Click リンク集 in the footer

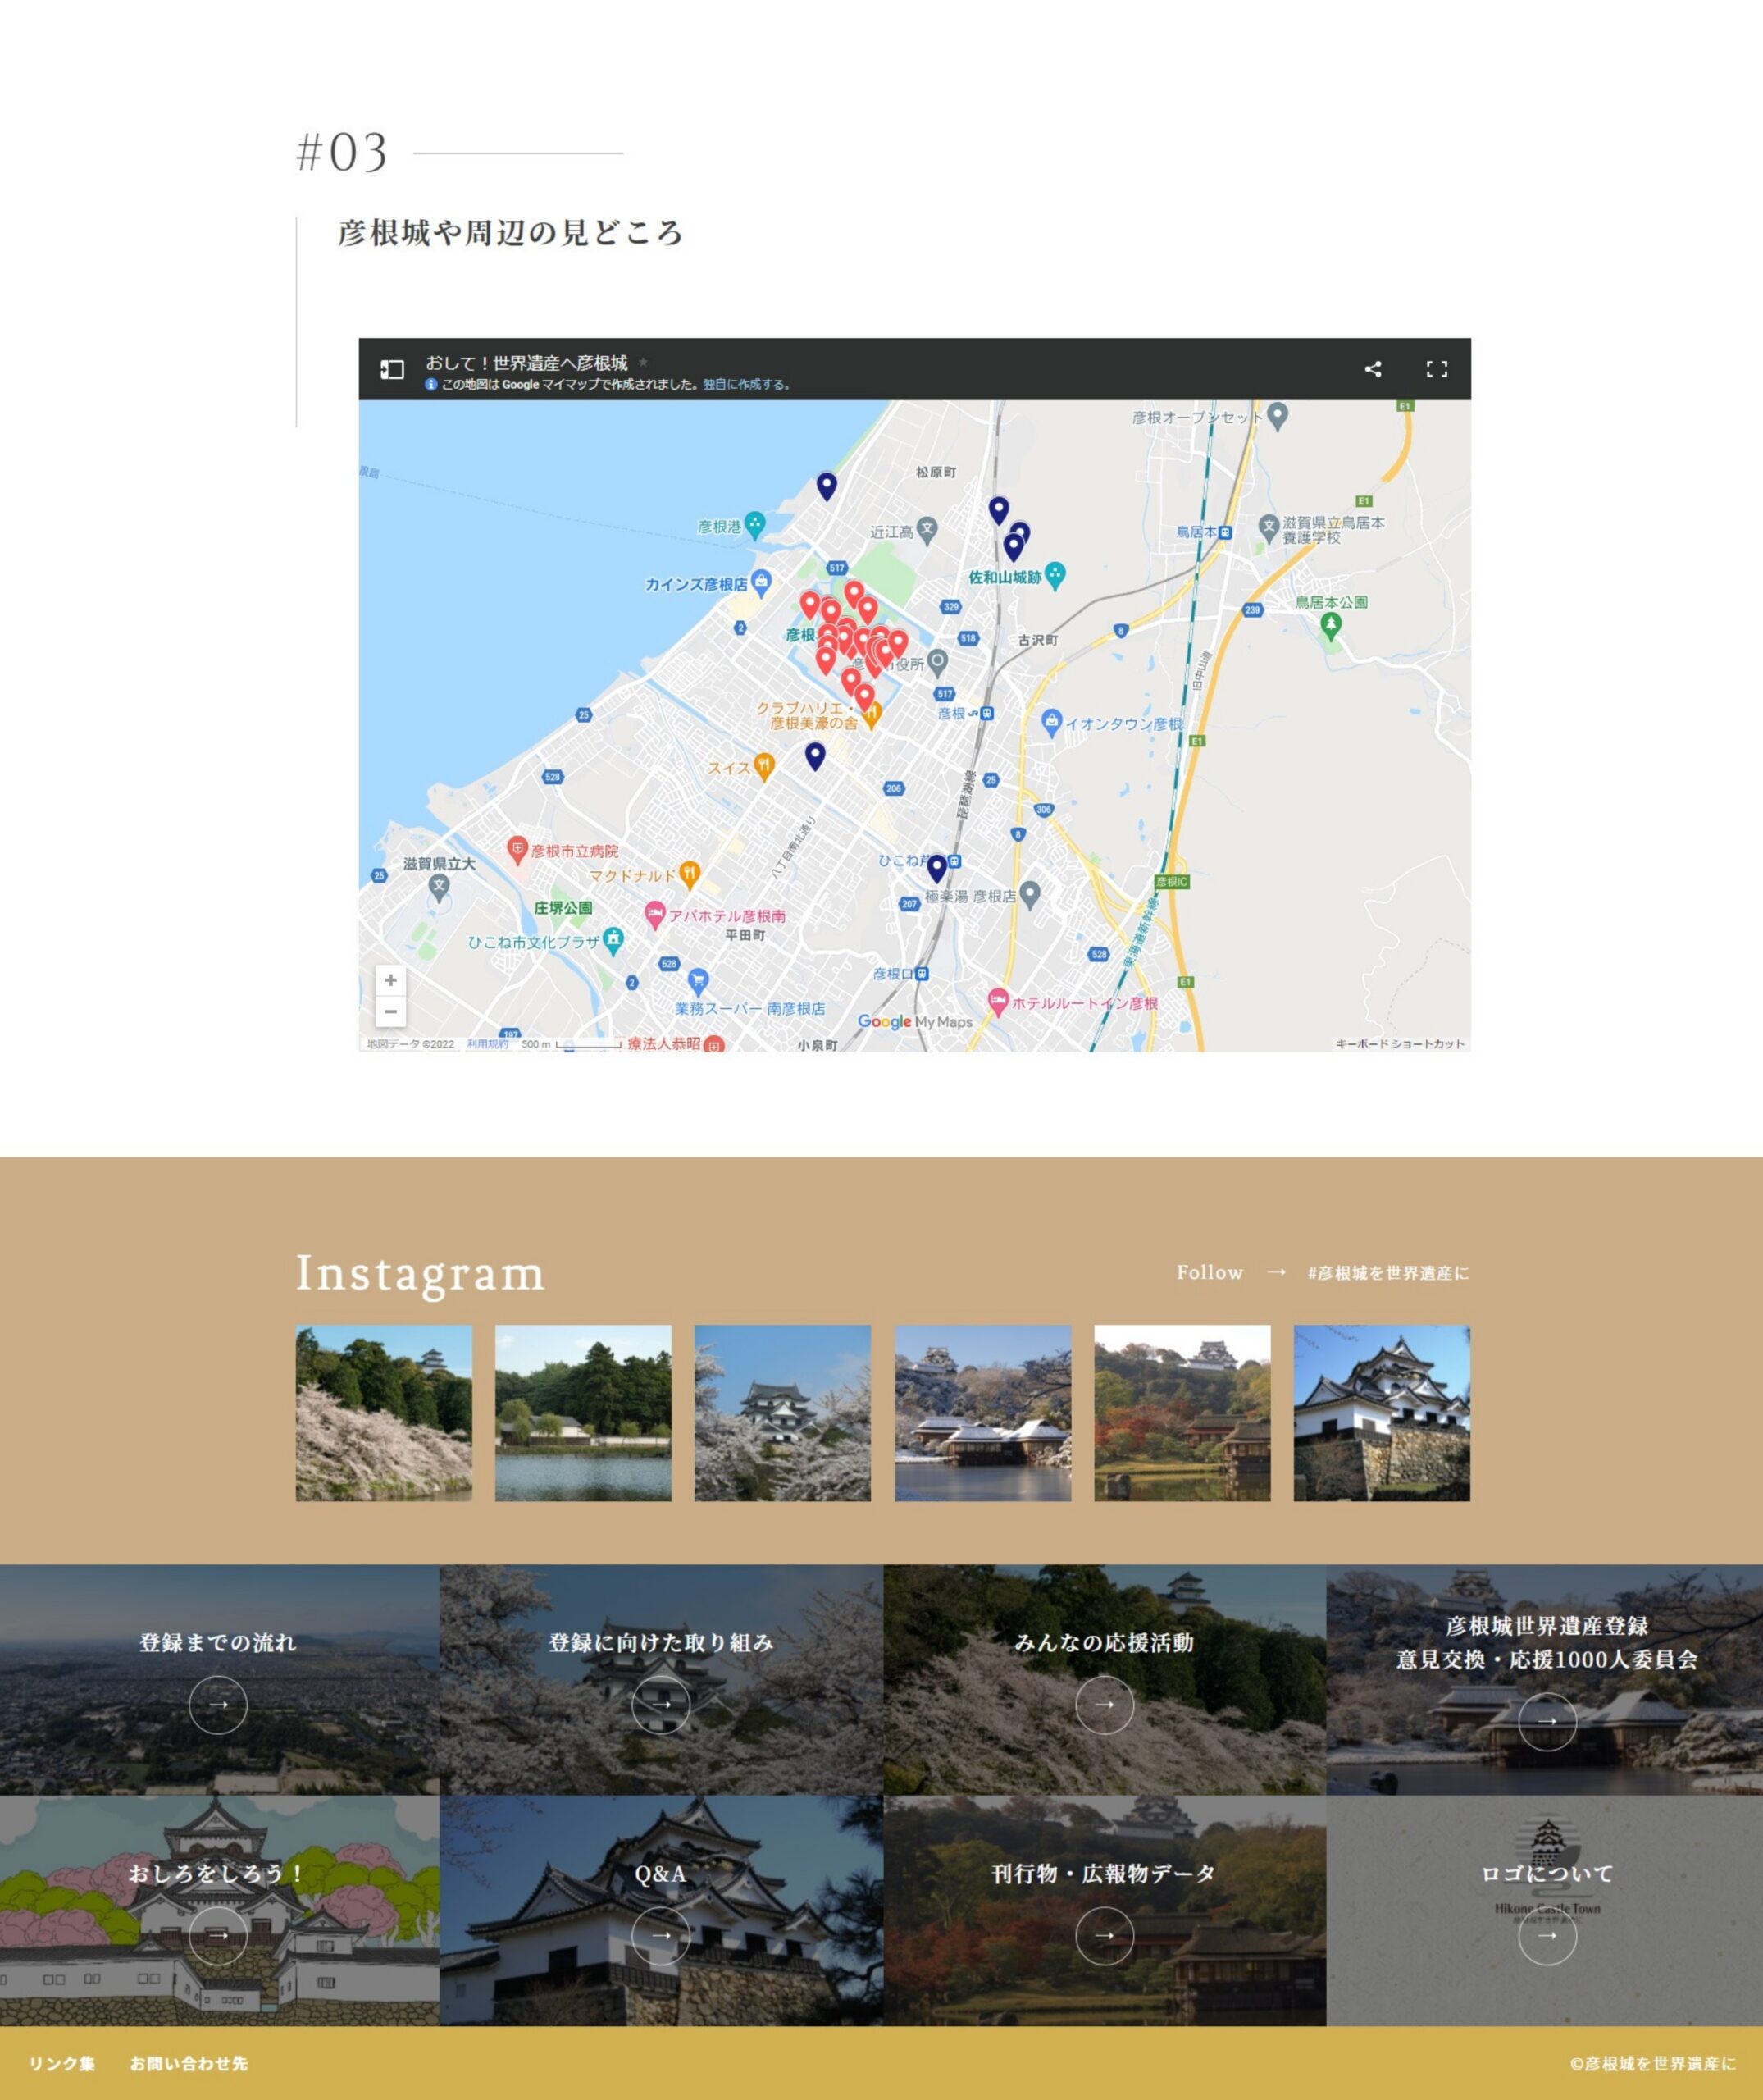pos(62,2063)
